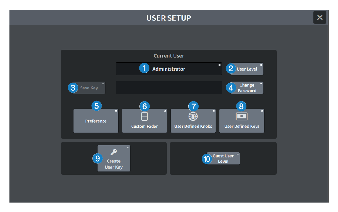The width and height of the screenshot is (338, 212).
Task: Open the User Level settings
Action: (x=247, y=69)
